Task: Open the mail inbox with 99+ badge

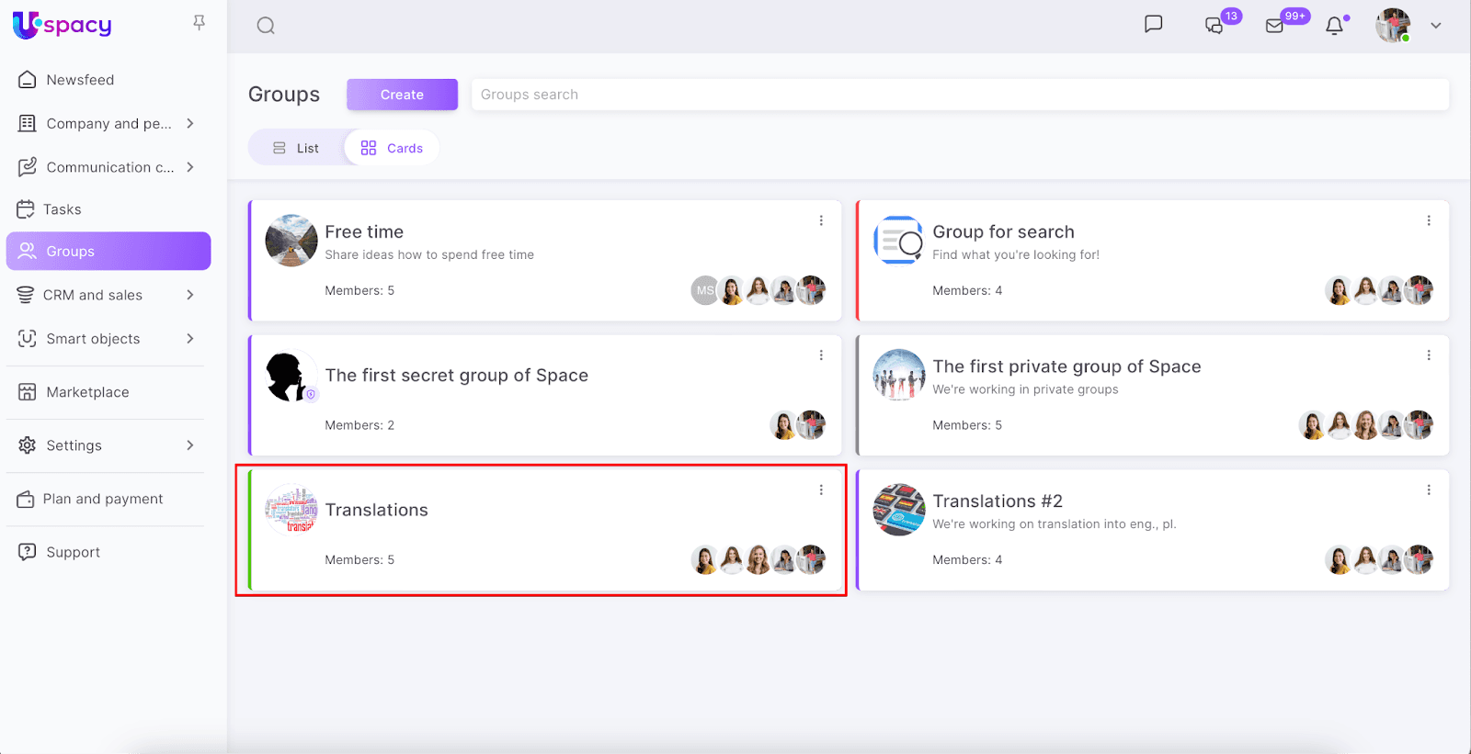Action: (x=1275, y=26)
